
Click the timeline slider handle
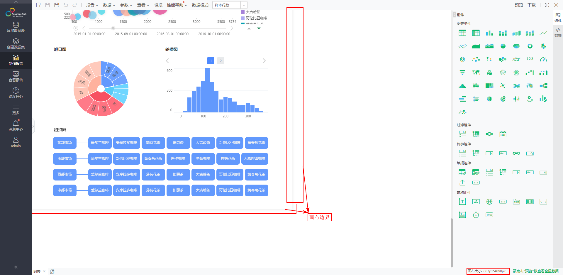click(x=113, y=28)
